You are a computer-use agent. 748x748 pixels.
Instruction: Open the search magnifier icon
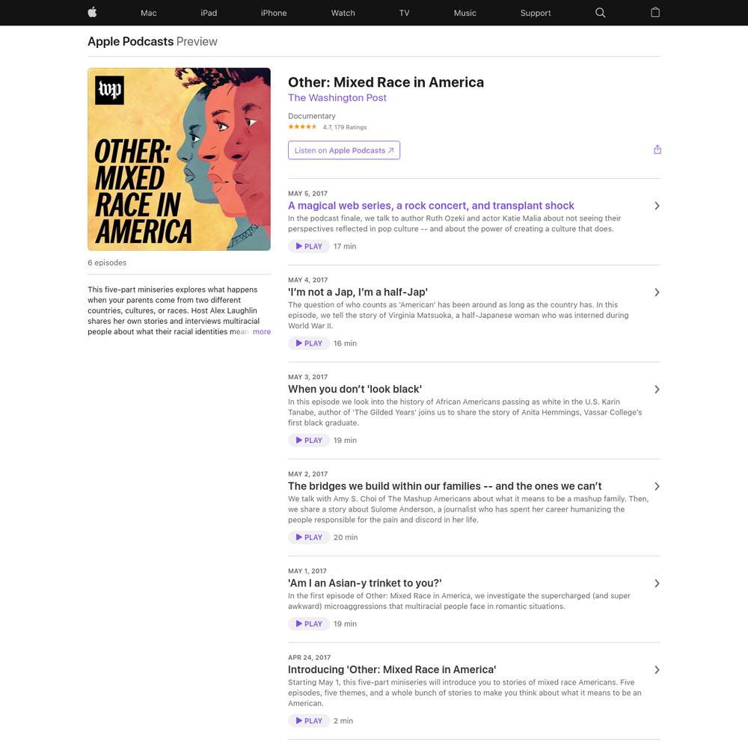point(600,13)
